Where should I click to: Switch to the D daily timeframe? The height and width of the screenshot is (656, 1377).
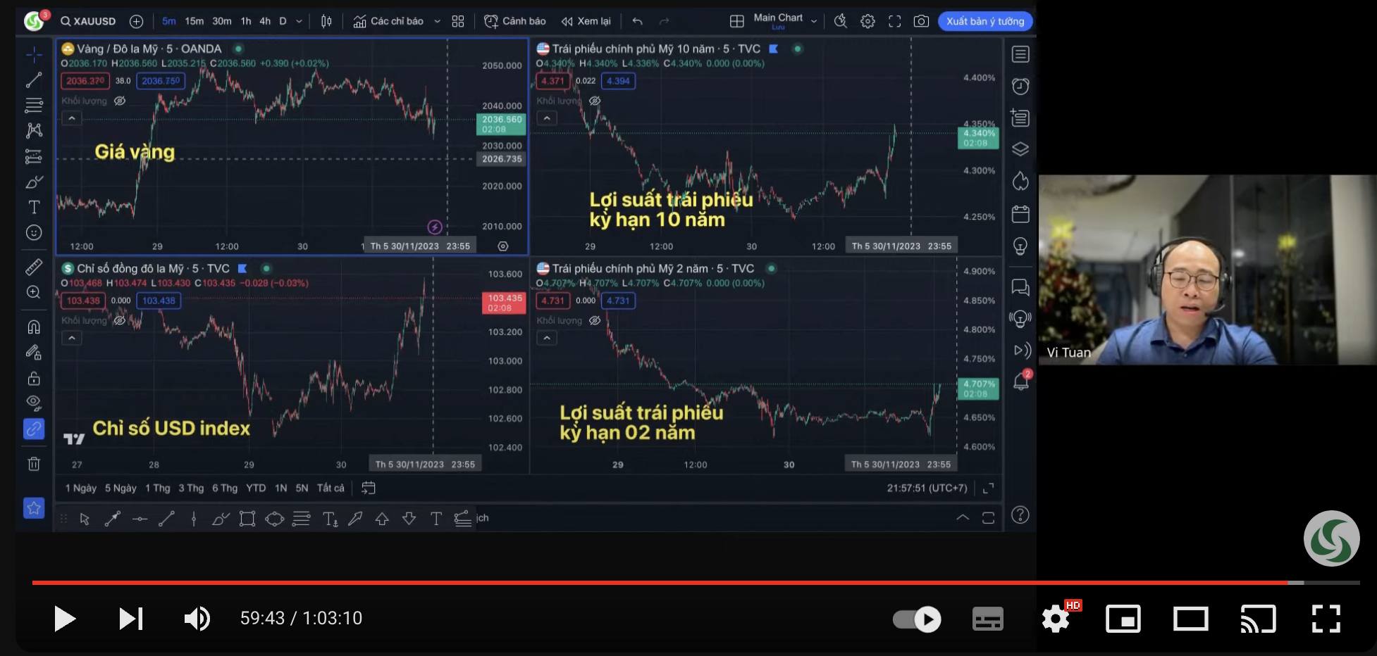(283, 21)
